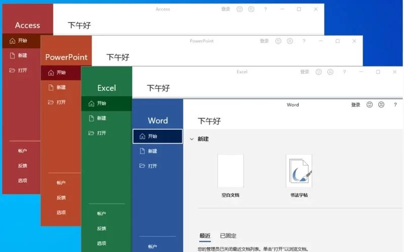404x252 pixels.
Task: Open help icon in PowerPoint title bar
Action: click(x=304, y=41)
